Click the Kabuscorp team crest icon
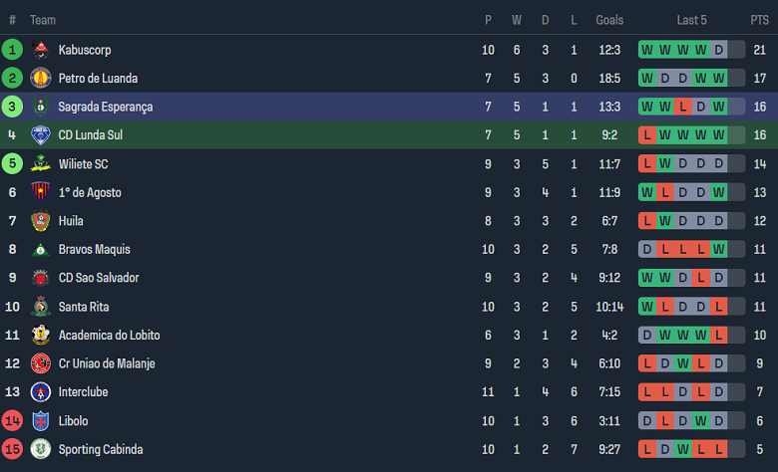The width and height of the screenshot is (778, 472). (41, 50)
